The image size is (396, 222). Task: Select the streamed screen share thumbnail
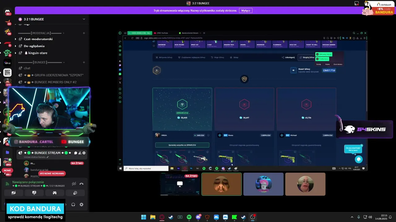179,184
